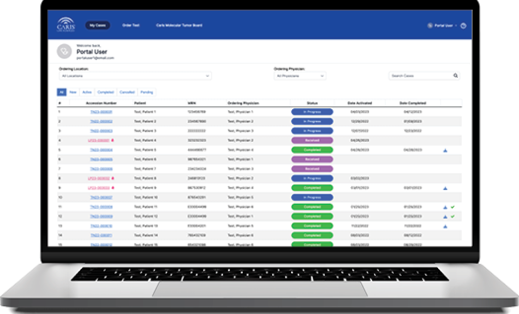This screenshot has width=519, height=314.
Task: Click the green checkmark in row 12
Action: (x=452, y=216)
